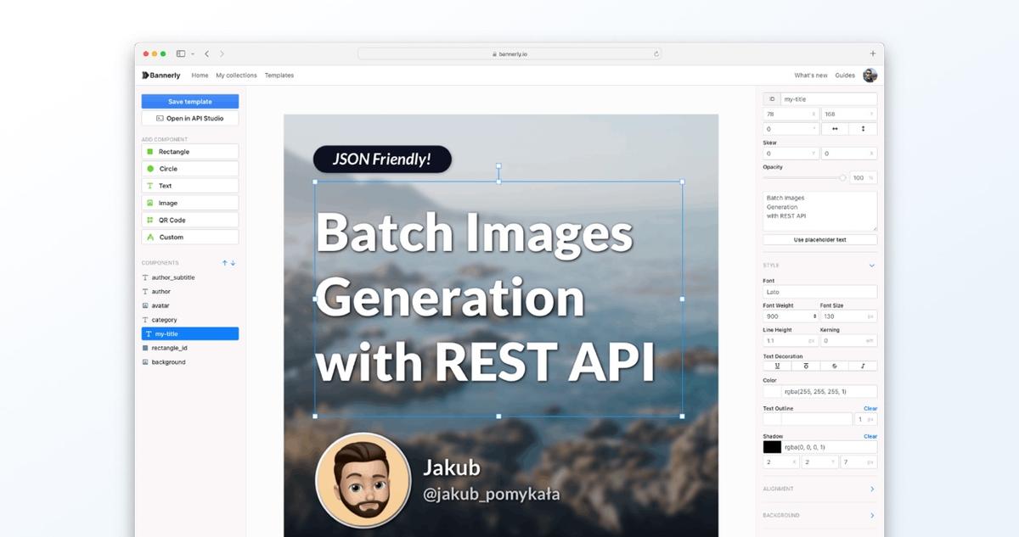Screen dimensions: 1019x537
Task: Pick the Shadow color swatch
Action: tap(772, 447)
